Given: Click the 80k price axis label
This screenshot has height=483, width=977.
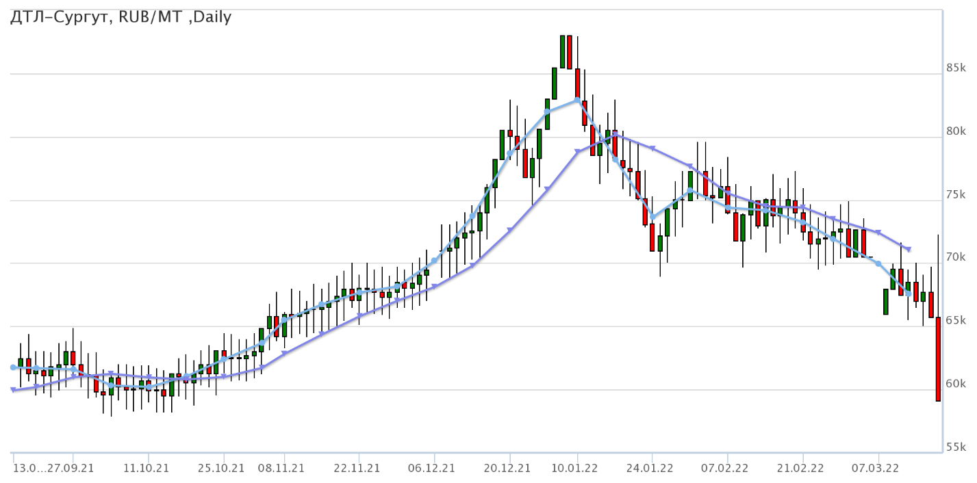Looking at the screenshot, I should pyautogui.click(x=955, y=131).
